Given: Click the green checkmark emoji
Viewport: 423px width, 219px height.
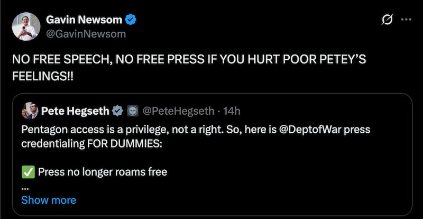Looking at the screenshot, I should pos(27,172).
